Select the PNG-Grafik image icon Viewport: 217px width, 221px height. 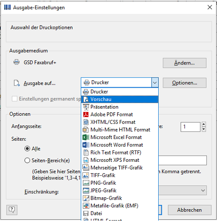tap(86, 183)
